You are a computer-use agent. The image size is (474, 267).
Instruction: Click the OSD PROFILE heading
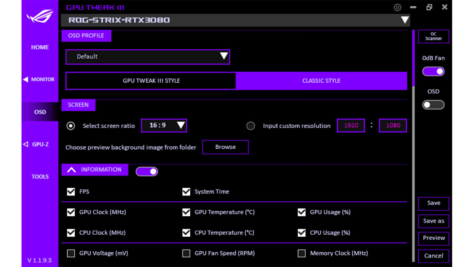click(86, 36)
